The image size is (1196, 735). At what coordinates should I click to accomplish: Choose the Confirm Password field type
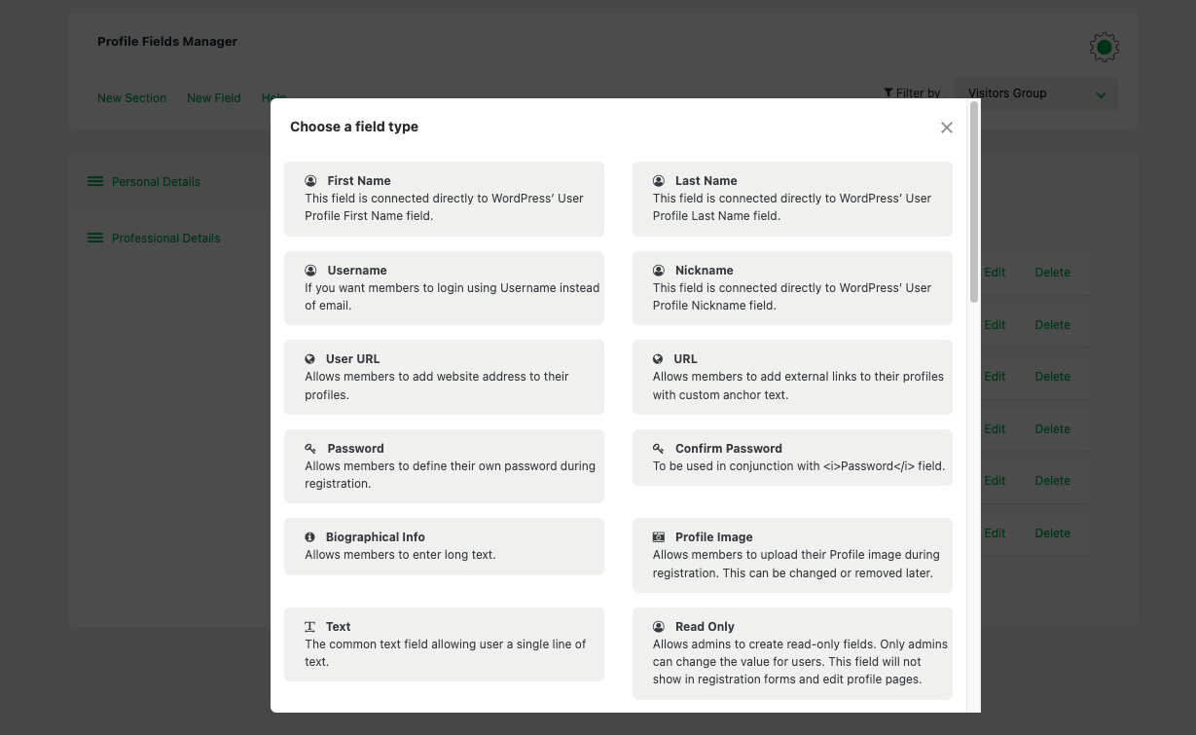[792, 458]
